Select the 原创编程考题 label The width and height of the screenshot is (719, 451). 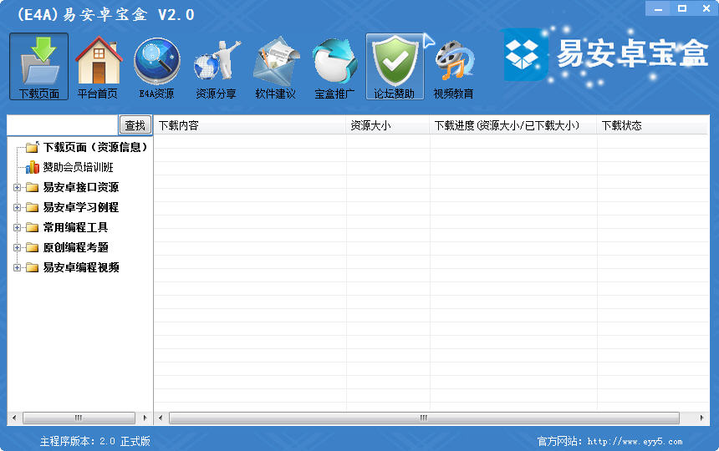[x=75, y=248]
